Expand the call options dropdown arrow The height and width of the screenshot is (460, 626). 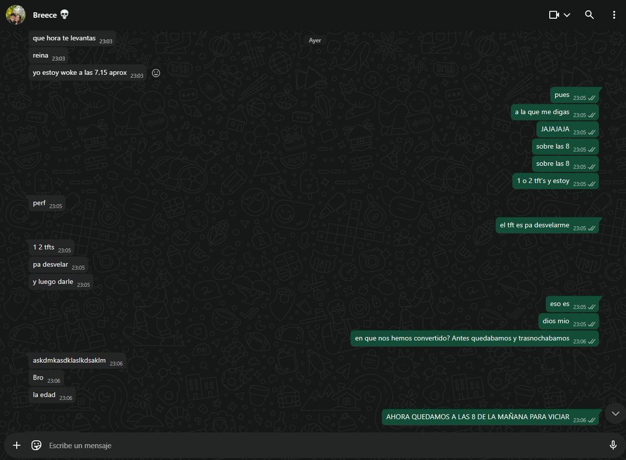click(567, 15)
